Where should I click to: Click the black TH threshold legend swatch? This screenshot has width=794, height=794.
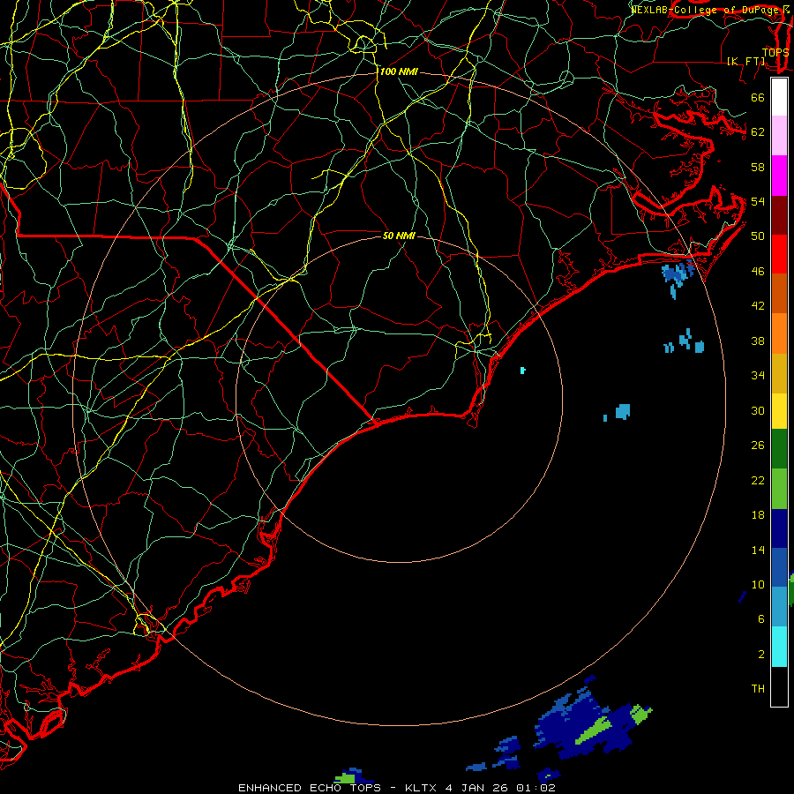[779, 686]
